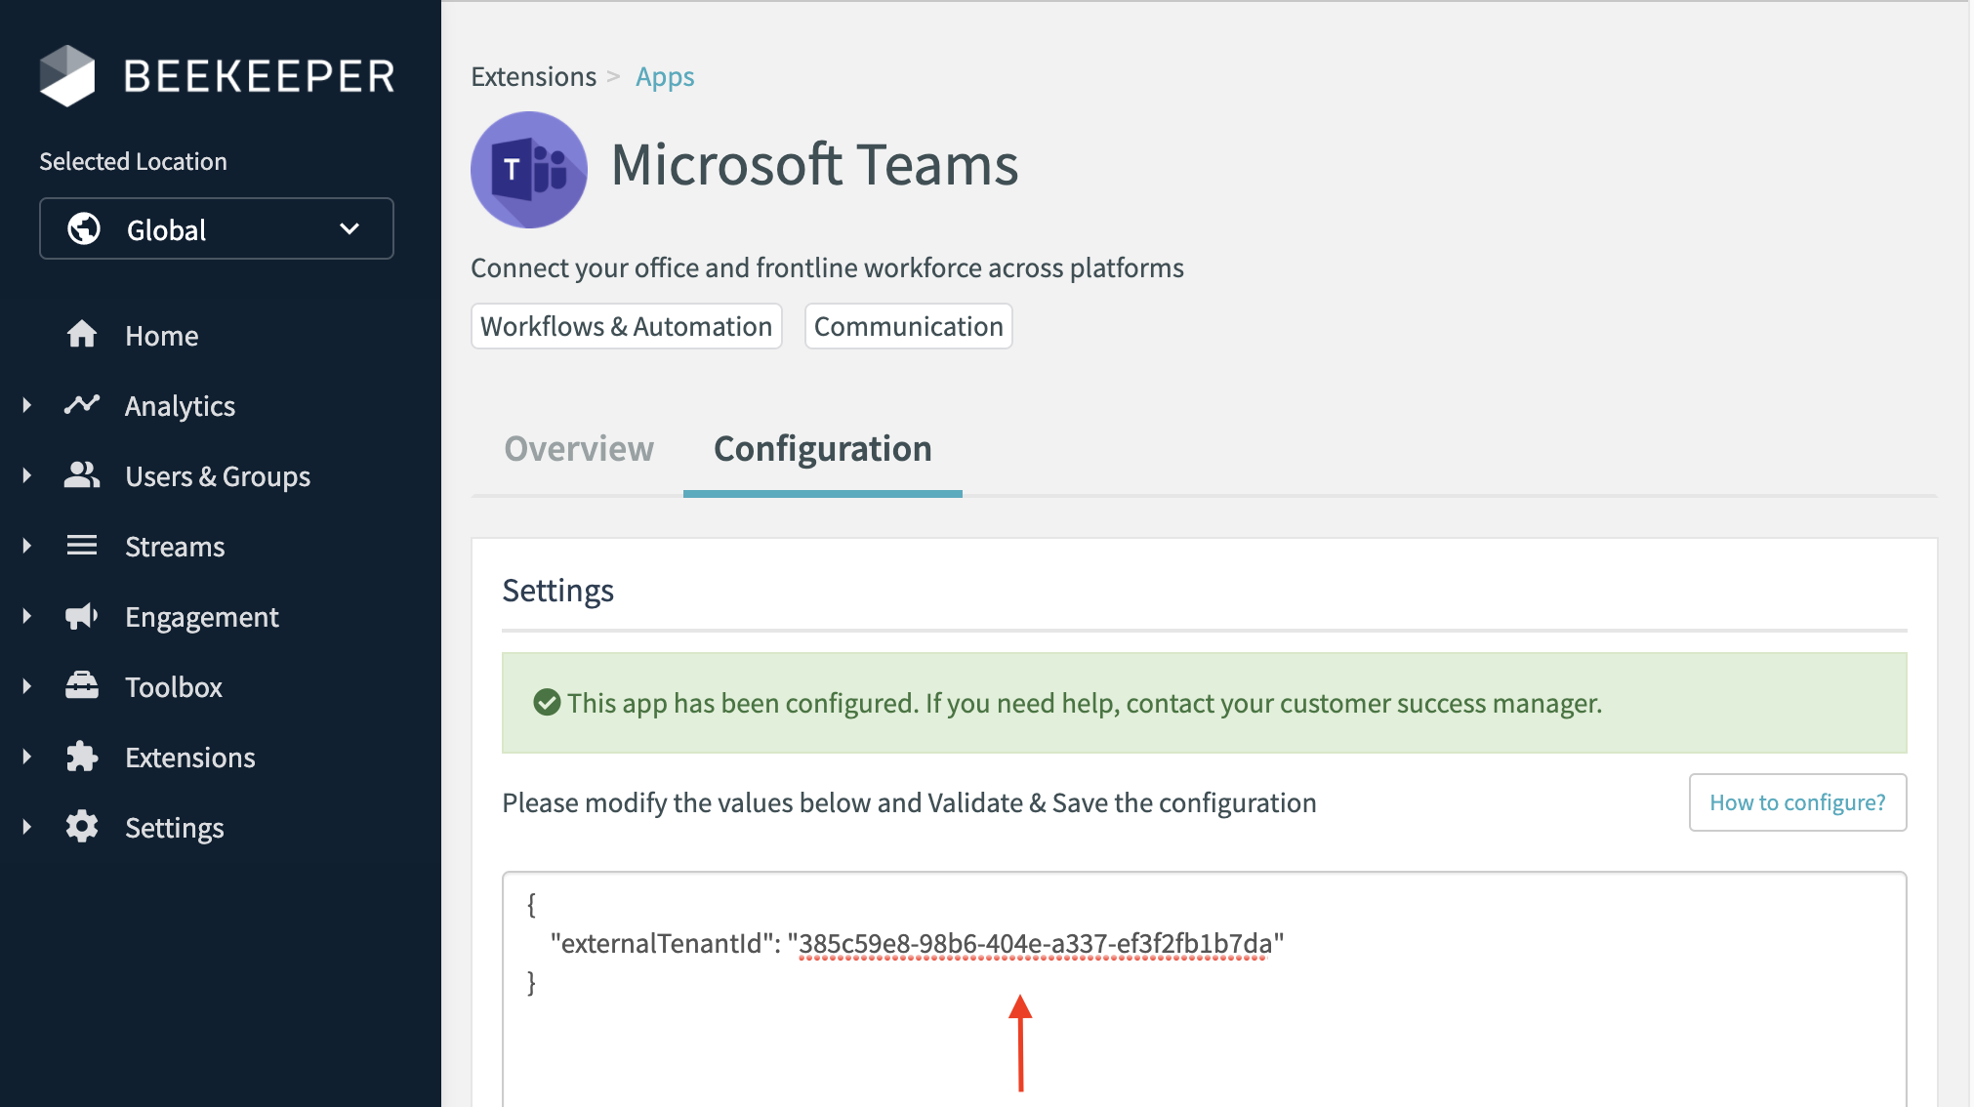Click the Streams lines icon
Image resolution: width=1974 pixels, height=1107 pixels.
click(82, 546)
